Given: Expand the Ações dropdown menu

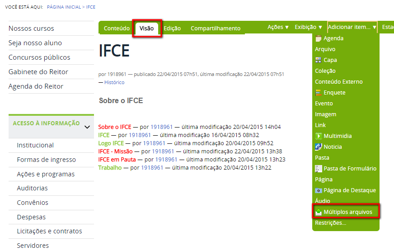Looking at the screenshot, I should click(278, 27).
